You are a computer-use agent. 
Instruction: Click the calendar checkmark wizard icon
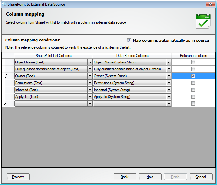click(x=203, y=21)
